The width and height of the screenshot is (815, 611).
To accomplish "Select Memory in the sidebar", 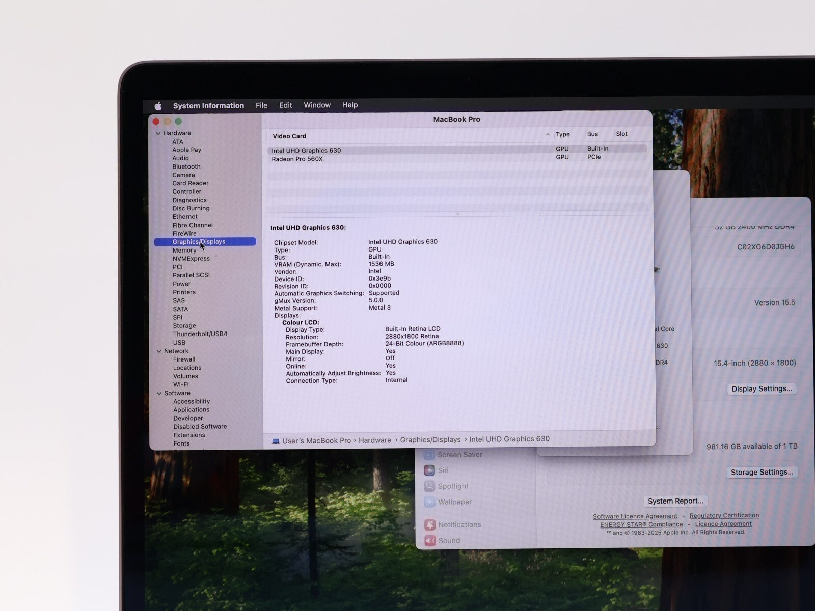I will 184,251.
